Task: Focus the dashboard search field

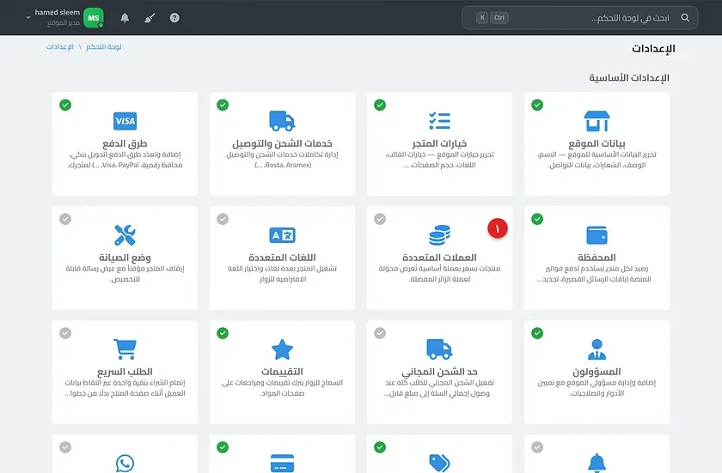Action: pos(579,17)
